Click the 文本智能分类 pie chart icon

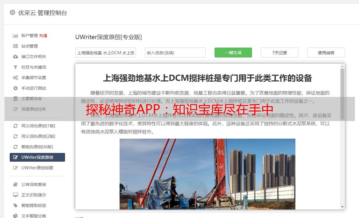coord(16,216)
